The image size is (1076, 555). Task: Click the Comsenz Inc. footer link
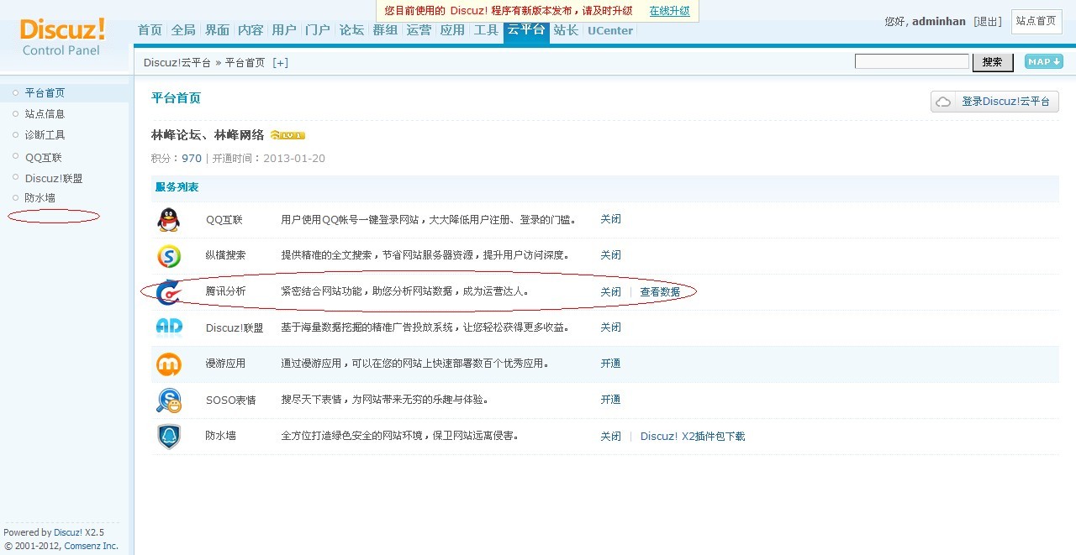91,546
